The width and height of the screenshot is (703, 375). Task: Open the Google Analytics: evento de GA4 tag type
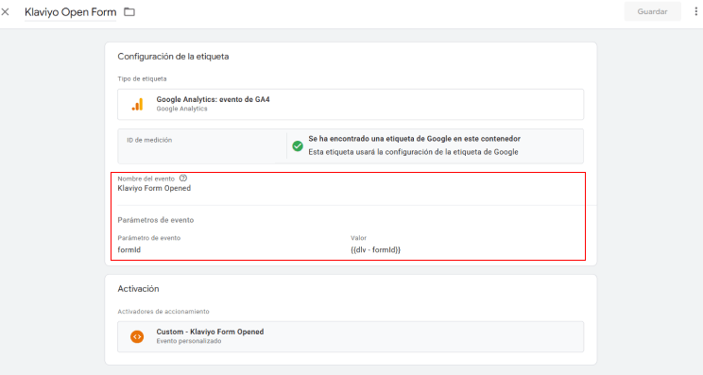351,105
